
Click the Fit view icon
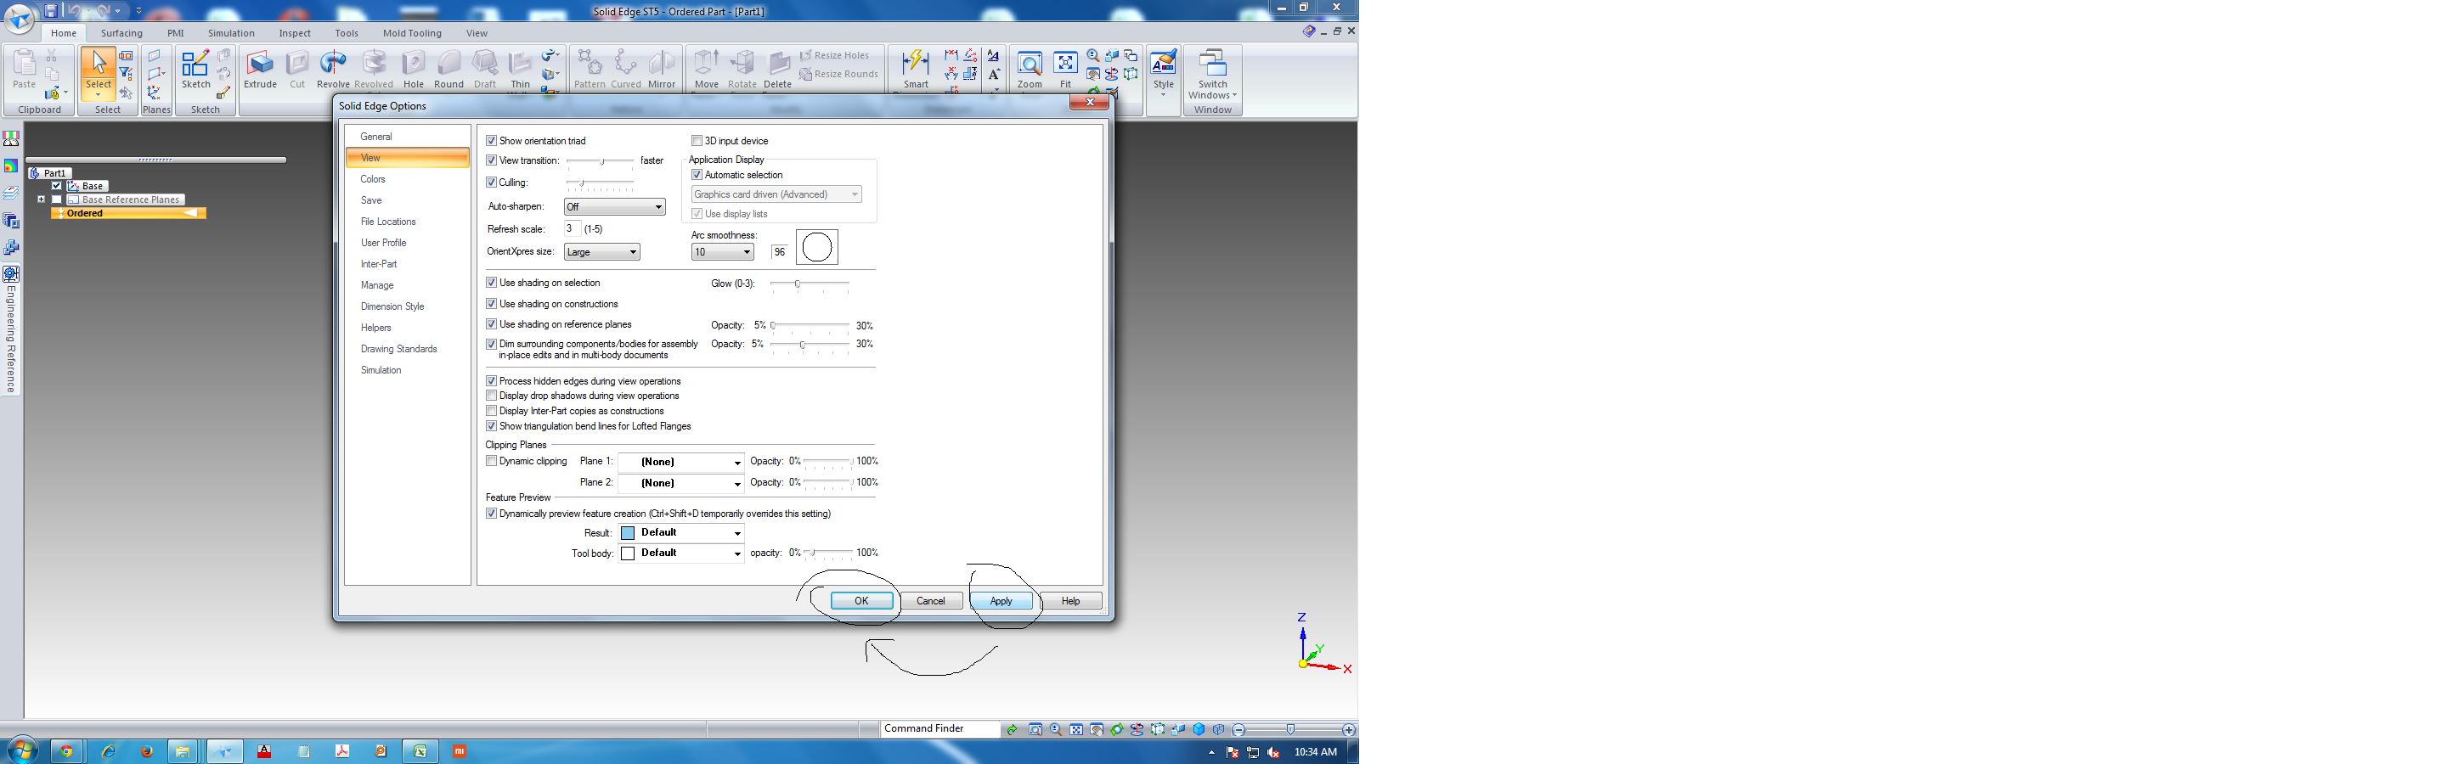[x=1066, y=70]
